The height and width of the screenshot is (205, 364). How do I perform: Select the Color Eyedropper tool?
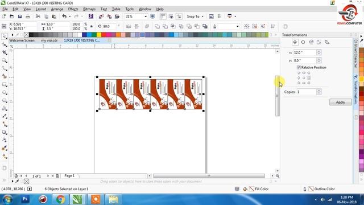(x=4, y=148)
